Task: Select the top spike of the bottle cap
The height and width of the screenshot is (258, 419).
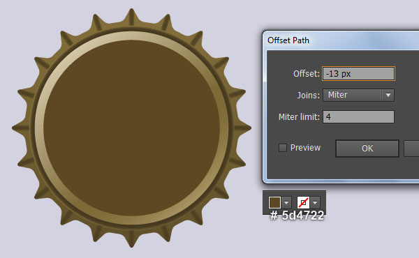Action: [131, 17]
